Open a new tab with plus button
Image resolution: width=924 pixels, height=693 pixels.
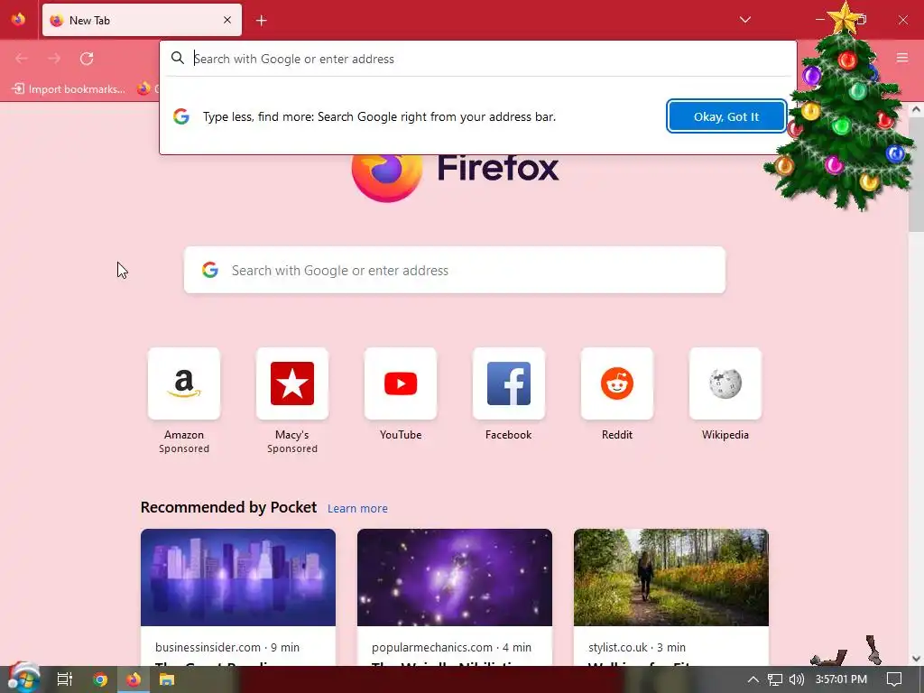(x=261, y=21)
